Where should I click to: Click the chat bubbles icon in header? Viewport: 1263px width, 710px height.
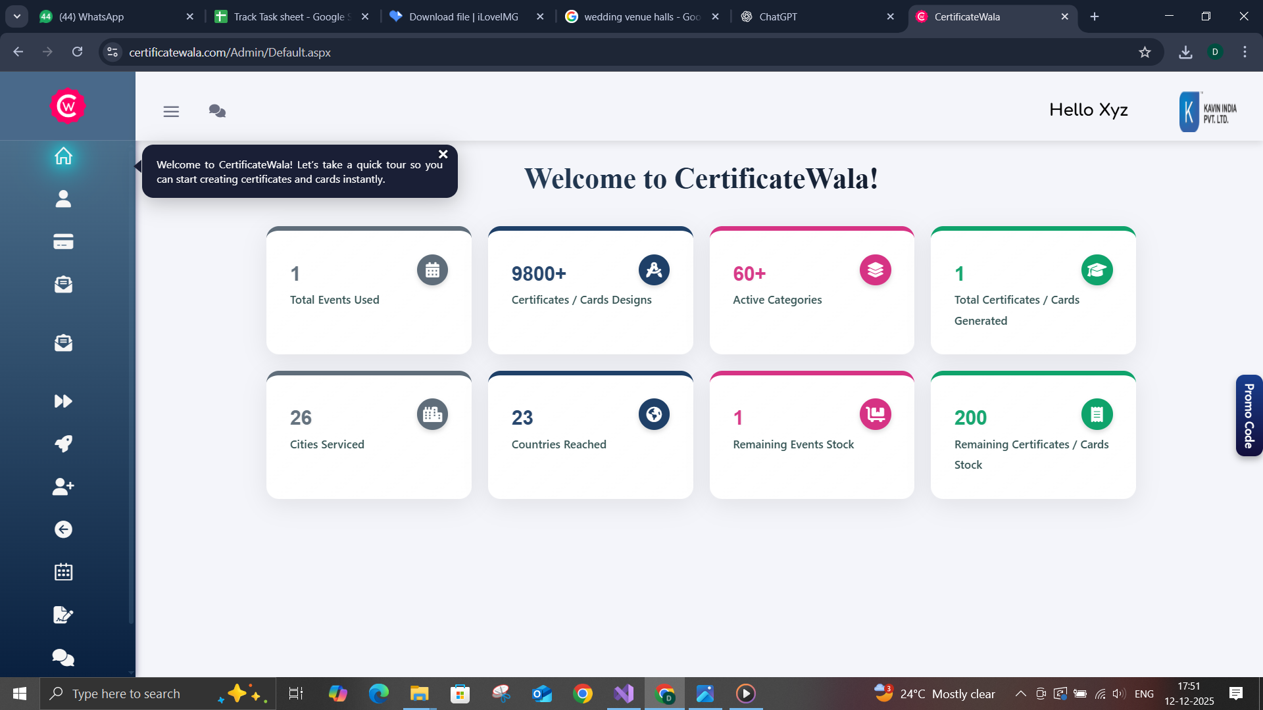[217, 111]
